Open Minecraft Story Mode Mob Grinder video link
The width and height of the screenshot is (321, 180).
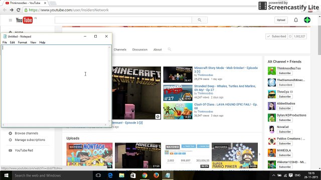point(226,69)
